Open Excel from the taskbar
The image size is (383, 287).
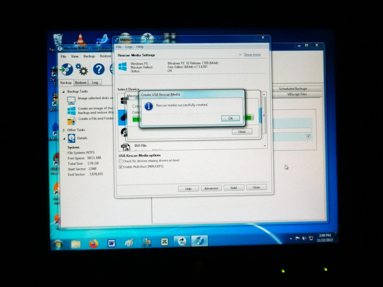[164, 242]
